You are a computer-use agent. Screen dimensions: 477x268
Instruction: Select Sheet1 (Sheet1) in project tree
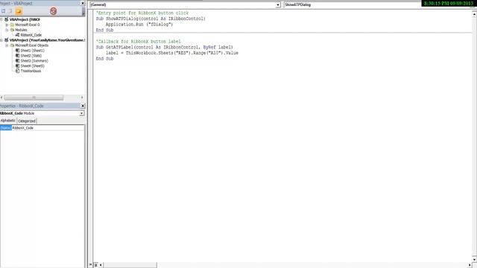32,51
